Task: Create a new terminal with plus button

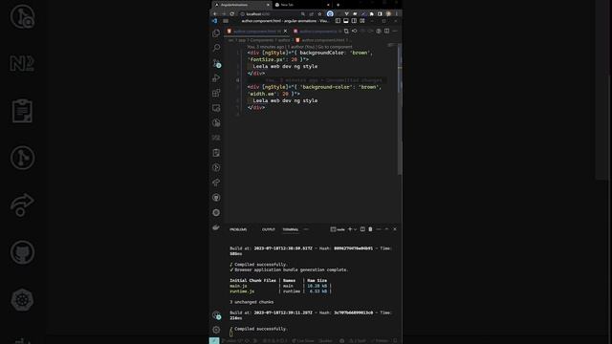Action: tap(350, 229)
